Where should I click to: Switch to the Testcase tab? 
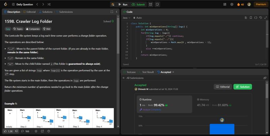[x=130, y=72]
